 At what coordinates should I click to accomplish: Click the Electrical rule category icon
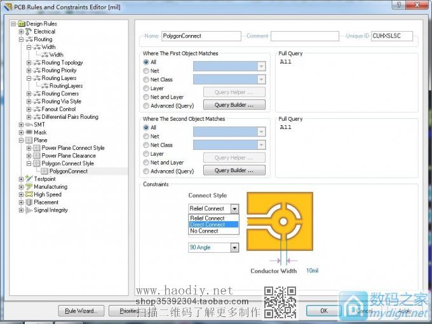point(29,32)
